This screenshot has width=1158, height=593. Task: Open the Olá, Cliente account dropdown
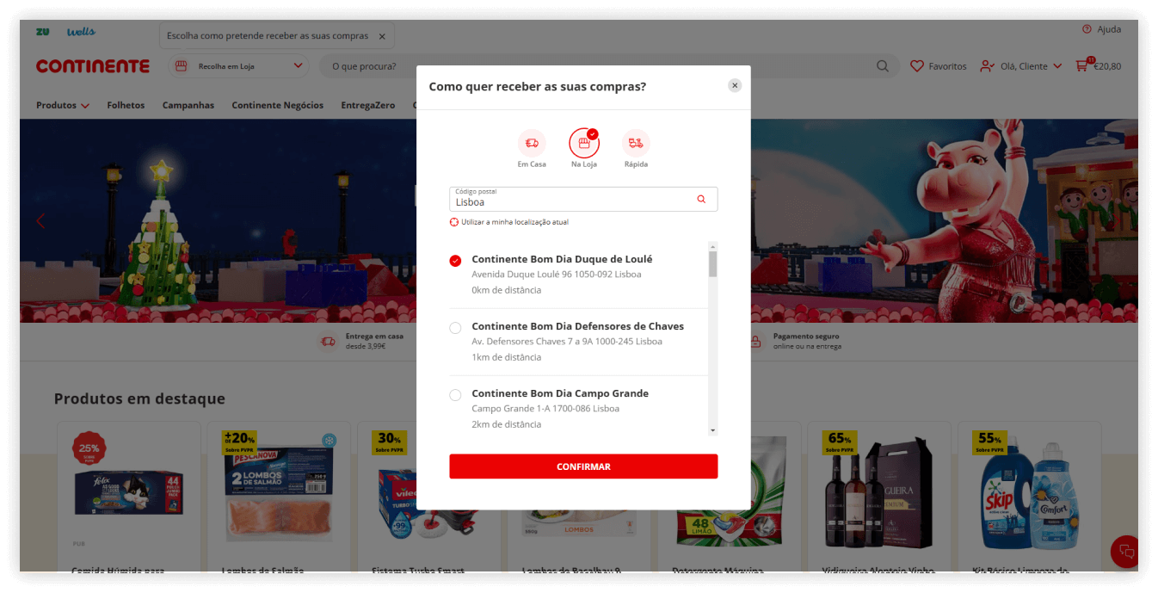(1021, 66)
